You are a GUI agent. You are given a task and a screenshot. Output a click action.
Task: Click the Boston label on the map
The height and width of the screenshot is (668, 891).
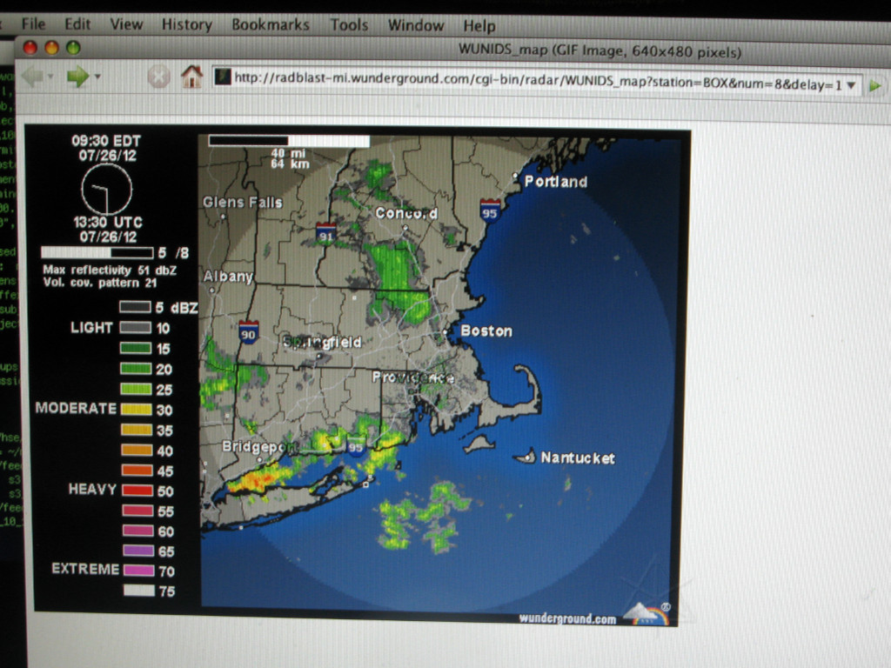(x=486, y=331)
